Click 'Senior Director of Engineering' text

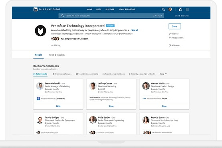[x=111, y=120]
